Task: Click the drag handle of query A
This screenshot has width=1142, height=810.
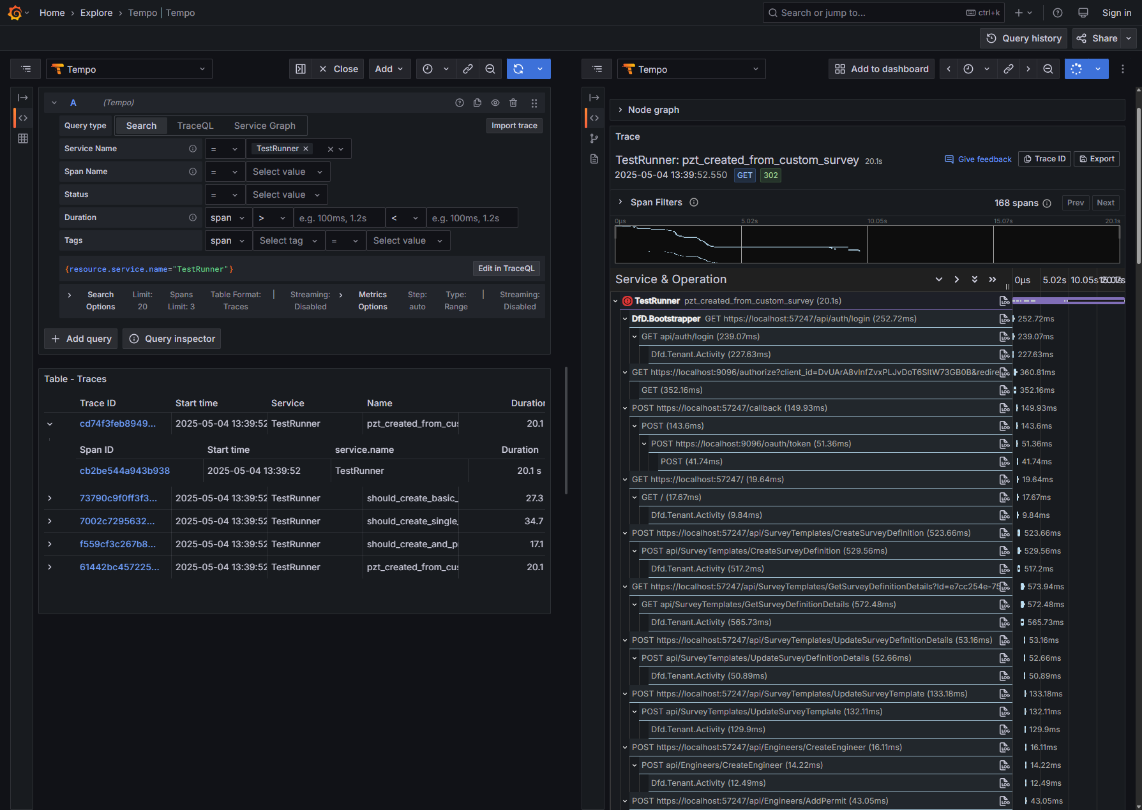Action: coord(534,103)
